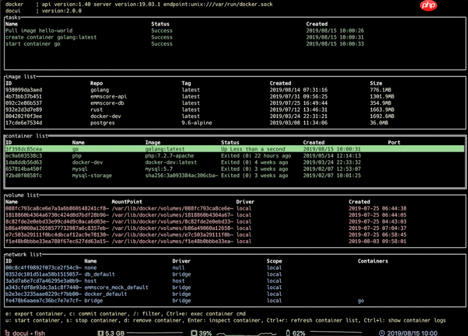
Task: Focus the image list panel title
Action: click(x=21, y=76)
